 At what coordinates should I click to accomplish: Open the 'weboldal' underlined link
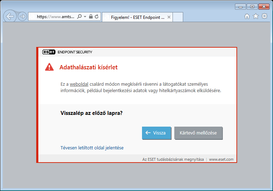click(79, 84)
